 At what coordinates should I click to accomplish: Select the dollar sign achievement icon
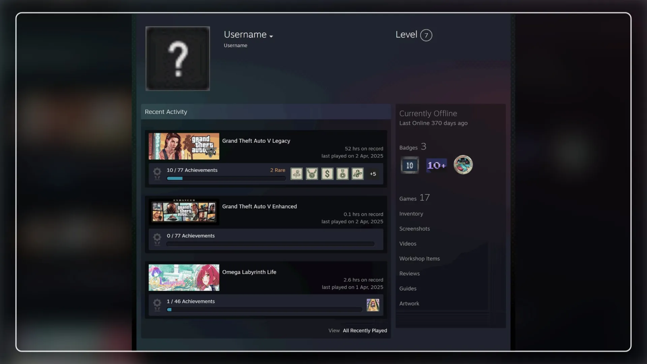pos(327,174)
